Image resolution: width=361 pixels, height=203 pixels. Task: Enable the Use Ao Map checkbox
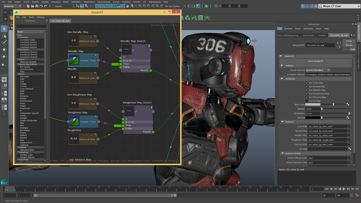pos(307,101)
